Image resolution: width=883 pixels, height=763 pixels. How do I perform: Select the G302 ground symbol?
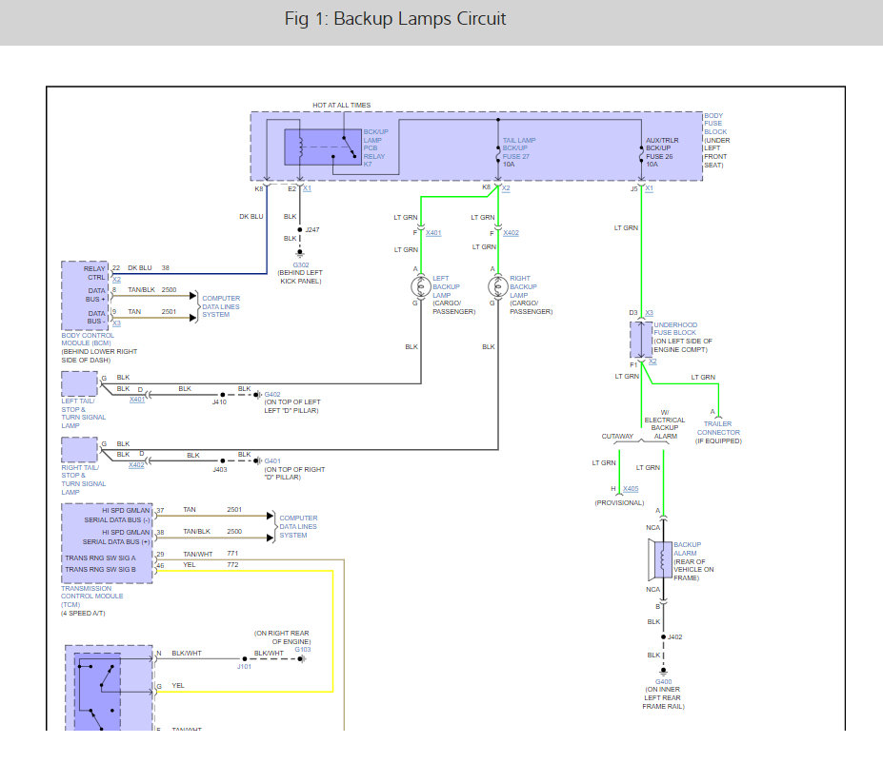[x=301, y=255]
